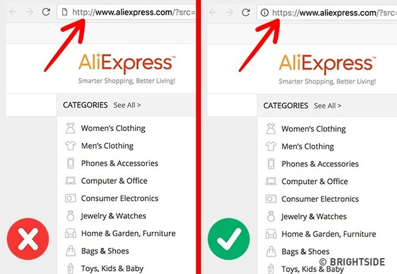The image size is (397, 274).
Task: Expand See All categories on right page
Action: coord(328,105)
